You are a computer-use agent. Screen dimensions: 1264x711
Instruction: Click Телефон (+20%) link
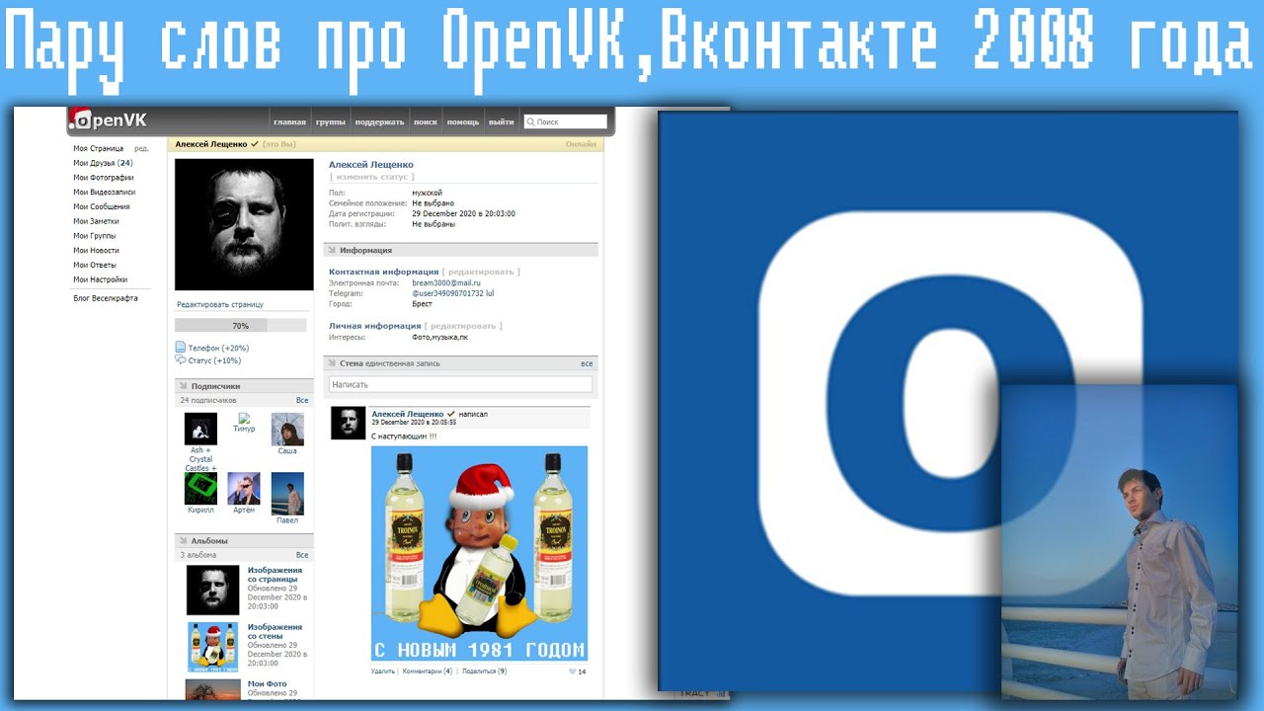point(218,348)
